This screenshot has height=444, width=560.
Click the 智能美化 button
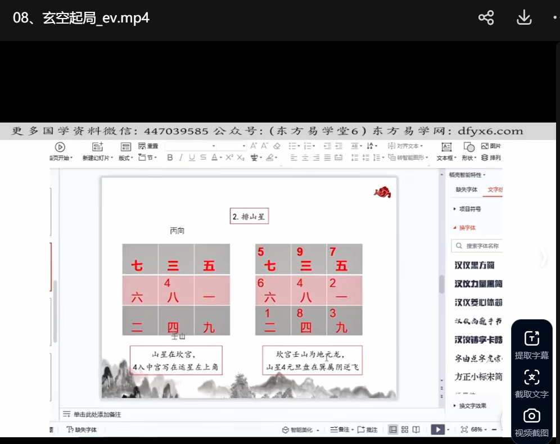[301, 430]
